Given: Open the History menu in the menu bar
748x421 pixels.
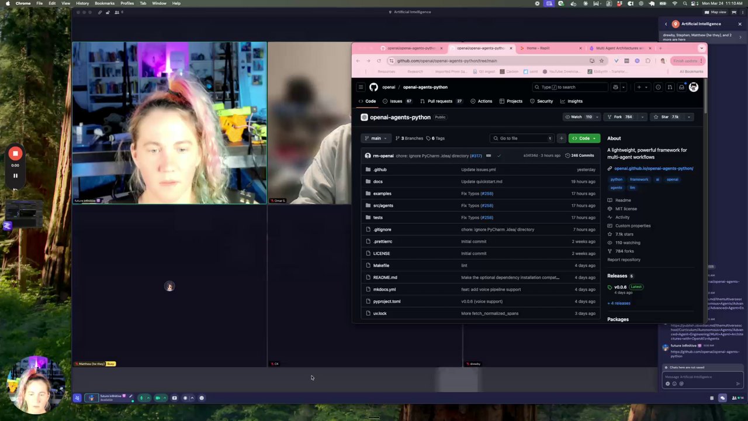Looking at the screenshot, I should [x=82, y=4].
